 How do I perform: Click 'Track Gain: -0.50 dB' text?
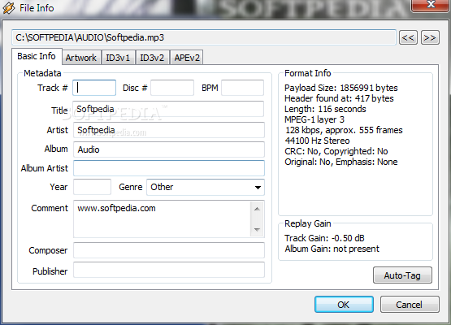324,238
